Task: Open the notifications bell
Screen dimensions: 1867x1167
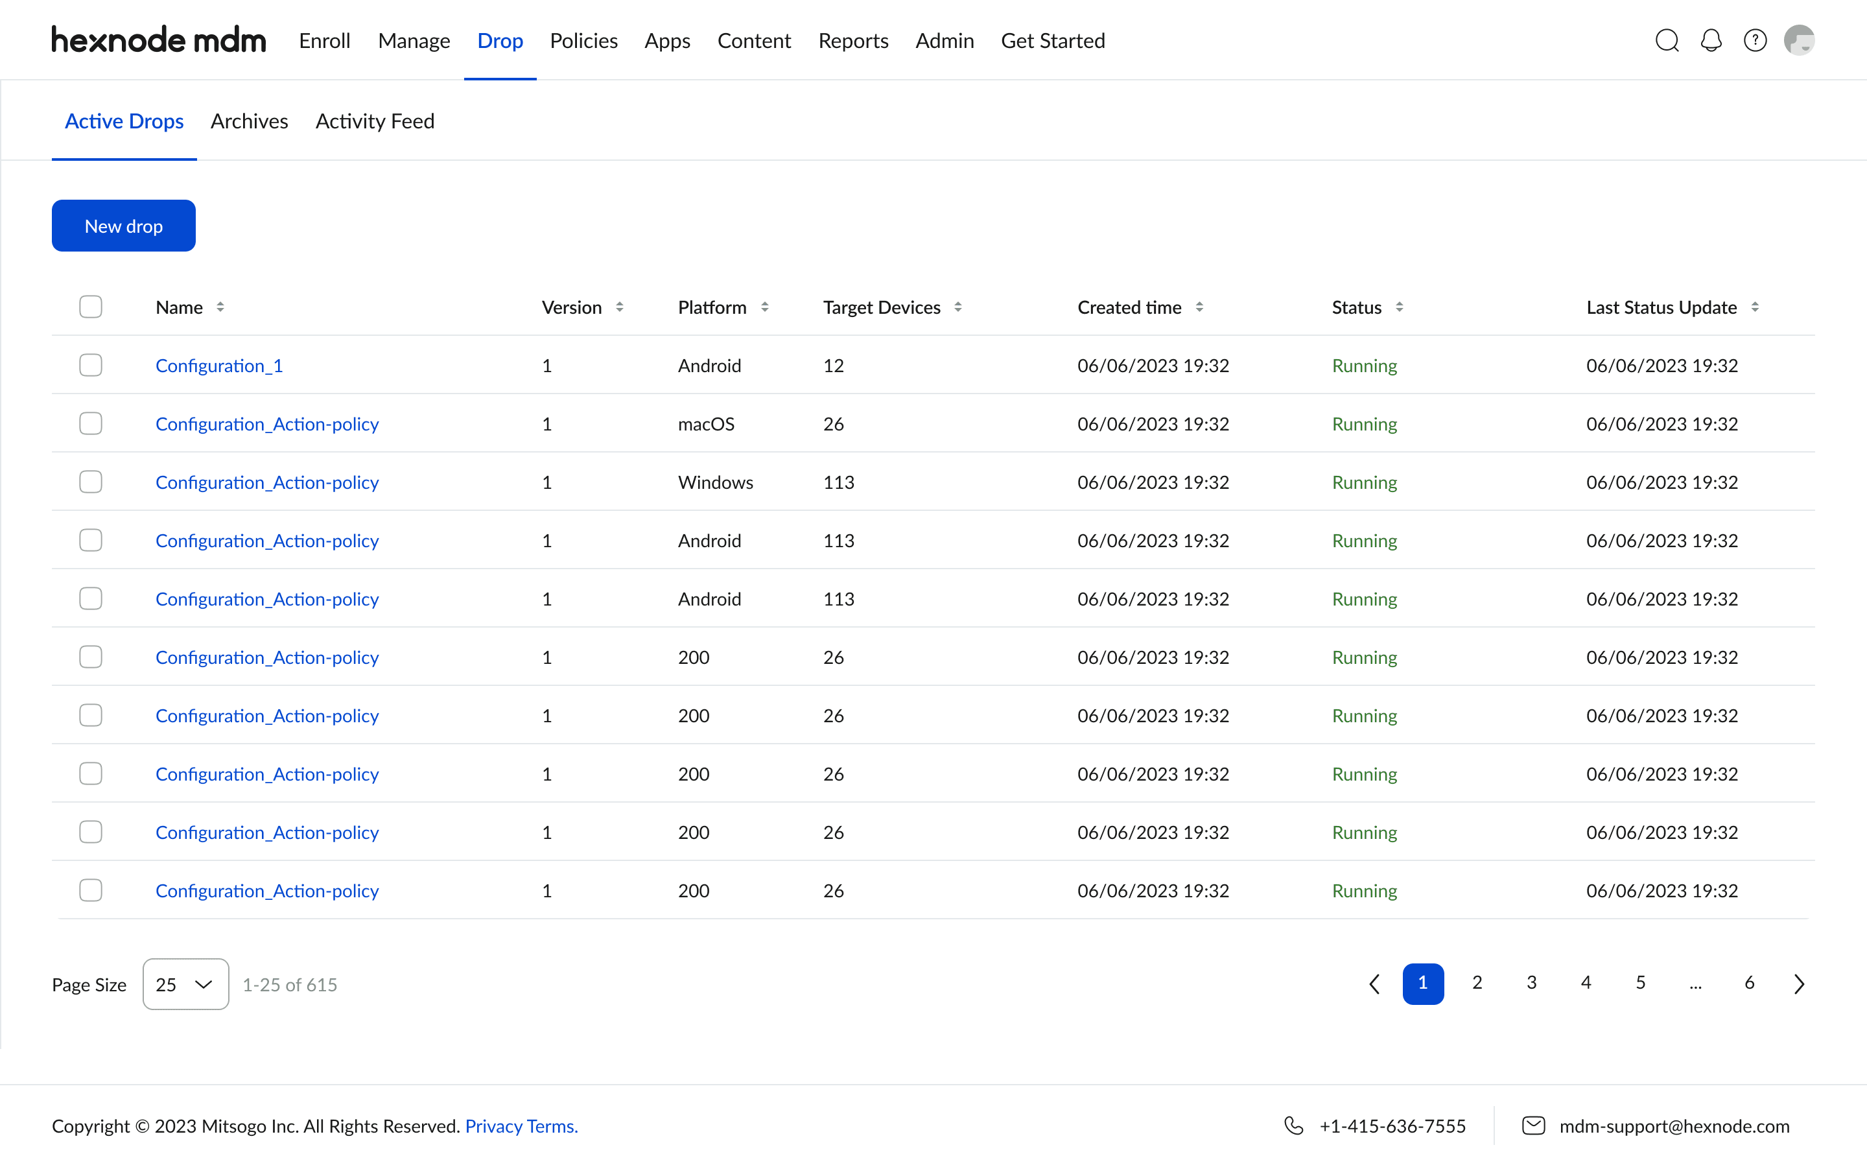Action: (1711, 40)
